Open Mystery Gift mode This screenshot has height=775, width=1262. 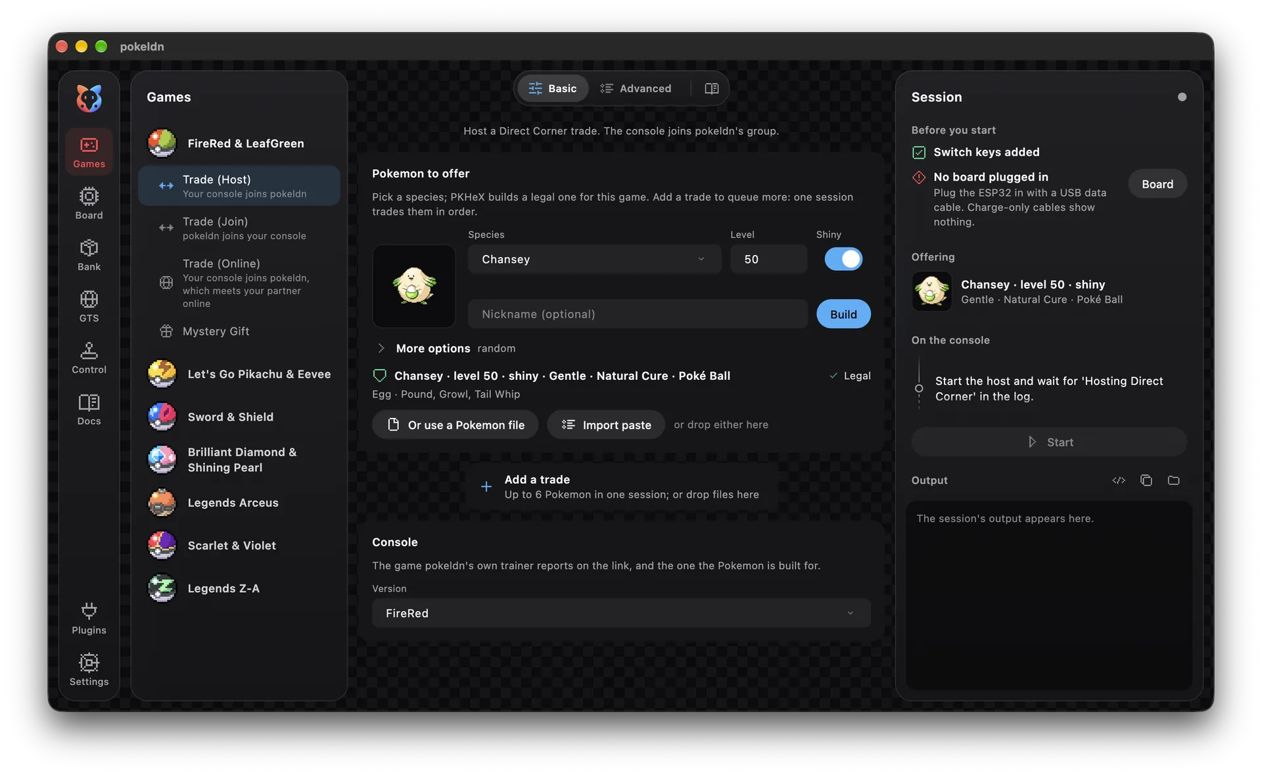(x=239, y=331)
